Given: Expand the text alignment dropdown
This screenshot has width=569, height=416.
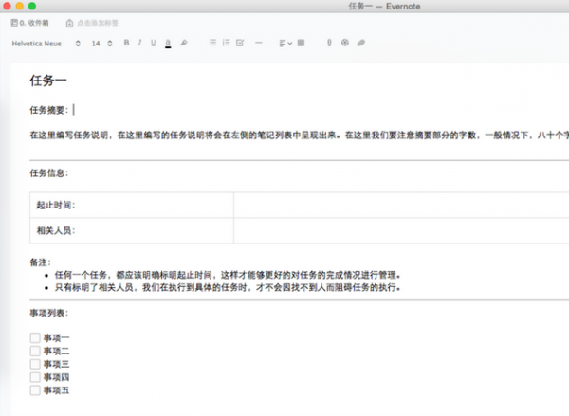Looking at the screenshot, I should coord(284,43).
